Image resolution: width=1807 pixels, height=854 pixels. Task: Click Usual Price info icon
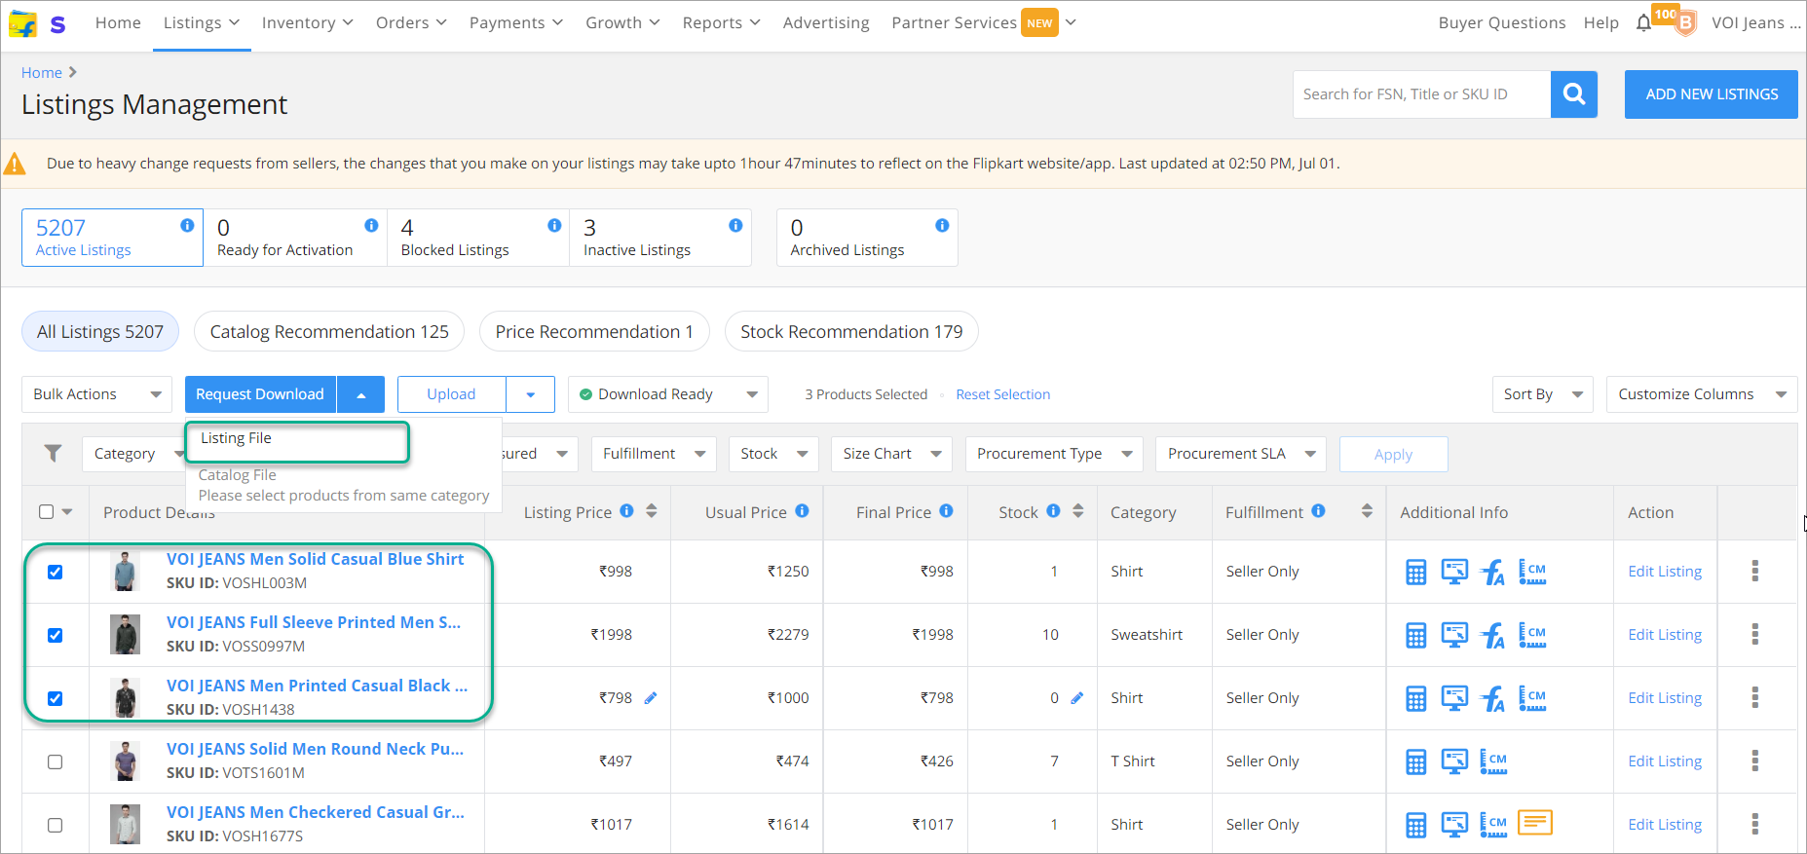click(802, 510)
